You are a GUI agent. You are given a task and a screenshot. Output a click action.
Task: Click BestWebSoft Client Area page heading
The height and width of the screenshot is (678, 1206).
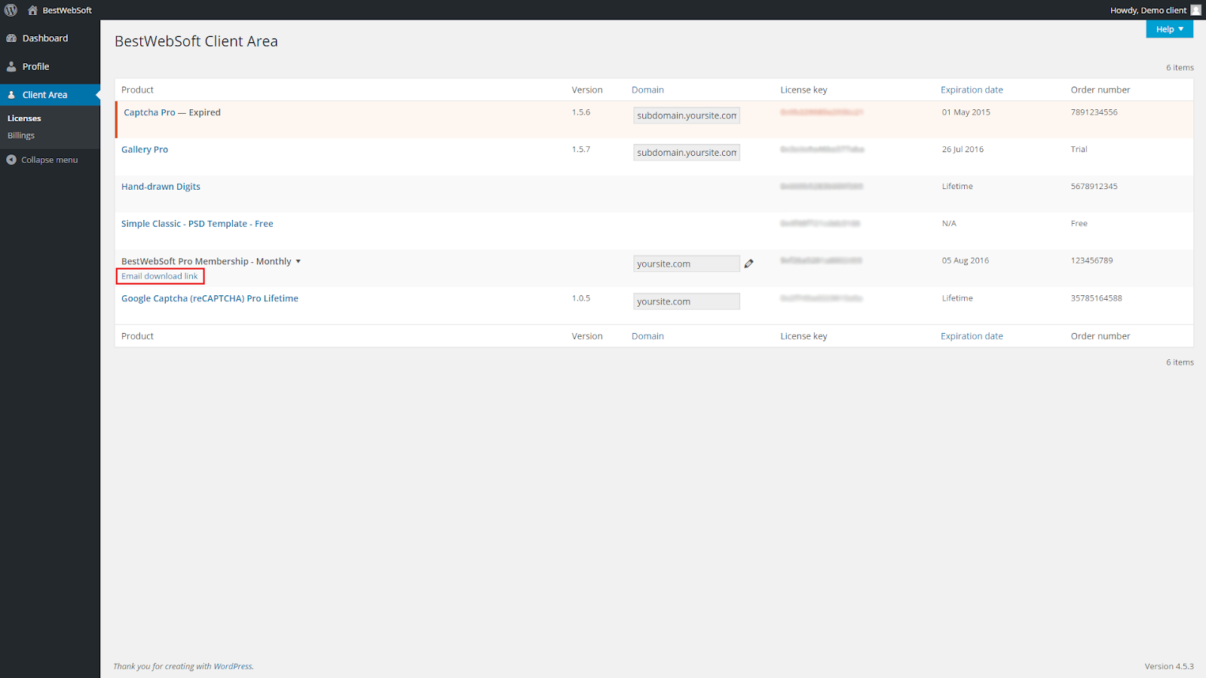(196, 41)
